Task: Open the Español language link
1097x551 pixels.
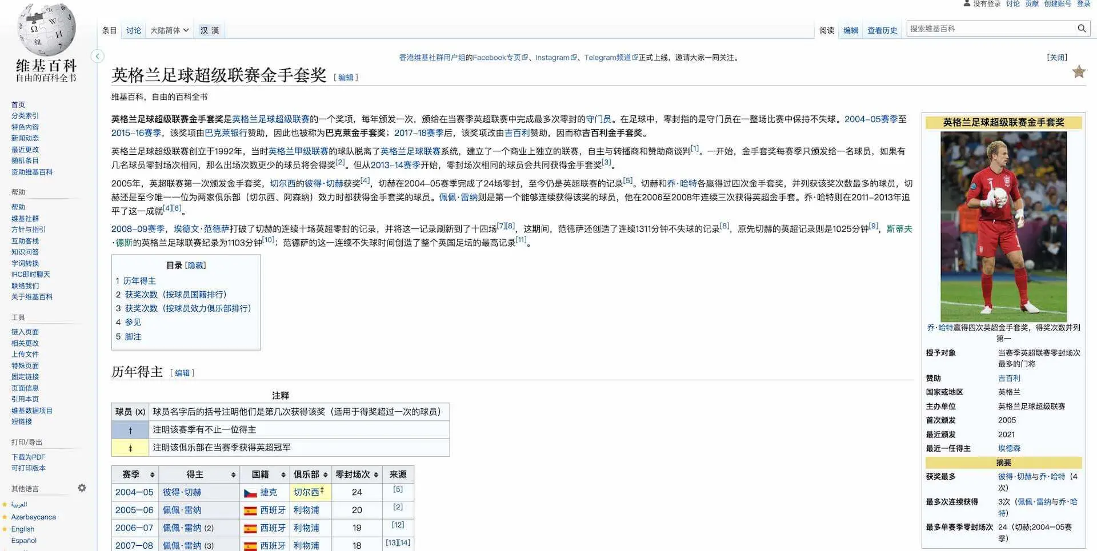Action: click(x=23, y=540)
